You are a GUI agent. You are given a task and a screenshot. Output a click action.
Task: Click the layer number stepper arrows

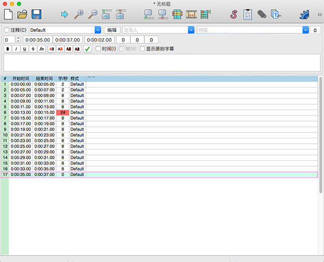pos(18,39)
